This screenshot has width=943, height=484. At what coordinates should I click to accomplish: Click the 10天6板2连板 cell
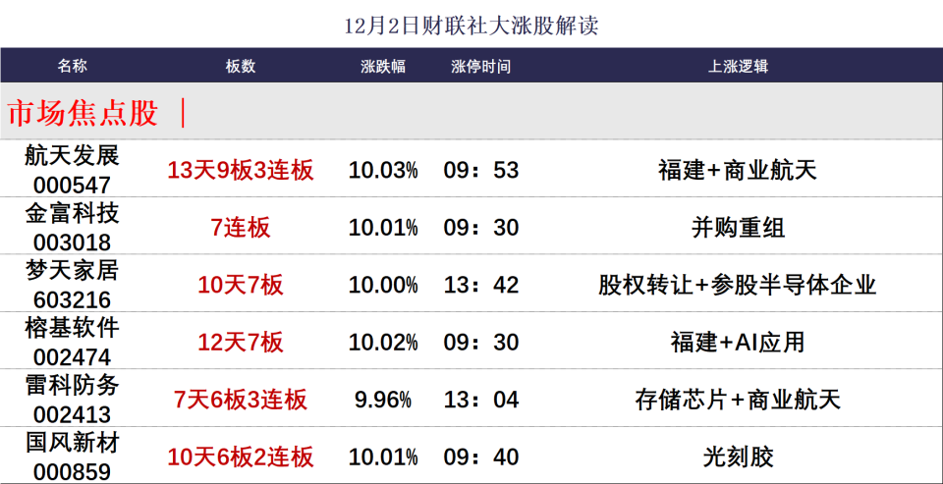click(241, 457)
